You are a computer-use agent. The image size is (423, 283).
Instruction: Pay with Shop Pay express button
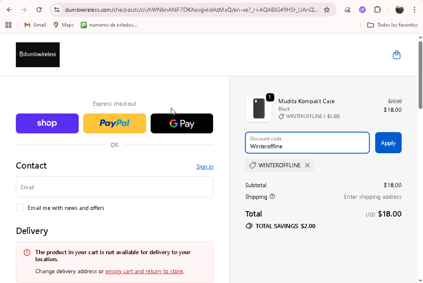(x=47, y=123)
